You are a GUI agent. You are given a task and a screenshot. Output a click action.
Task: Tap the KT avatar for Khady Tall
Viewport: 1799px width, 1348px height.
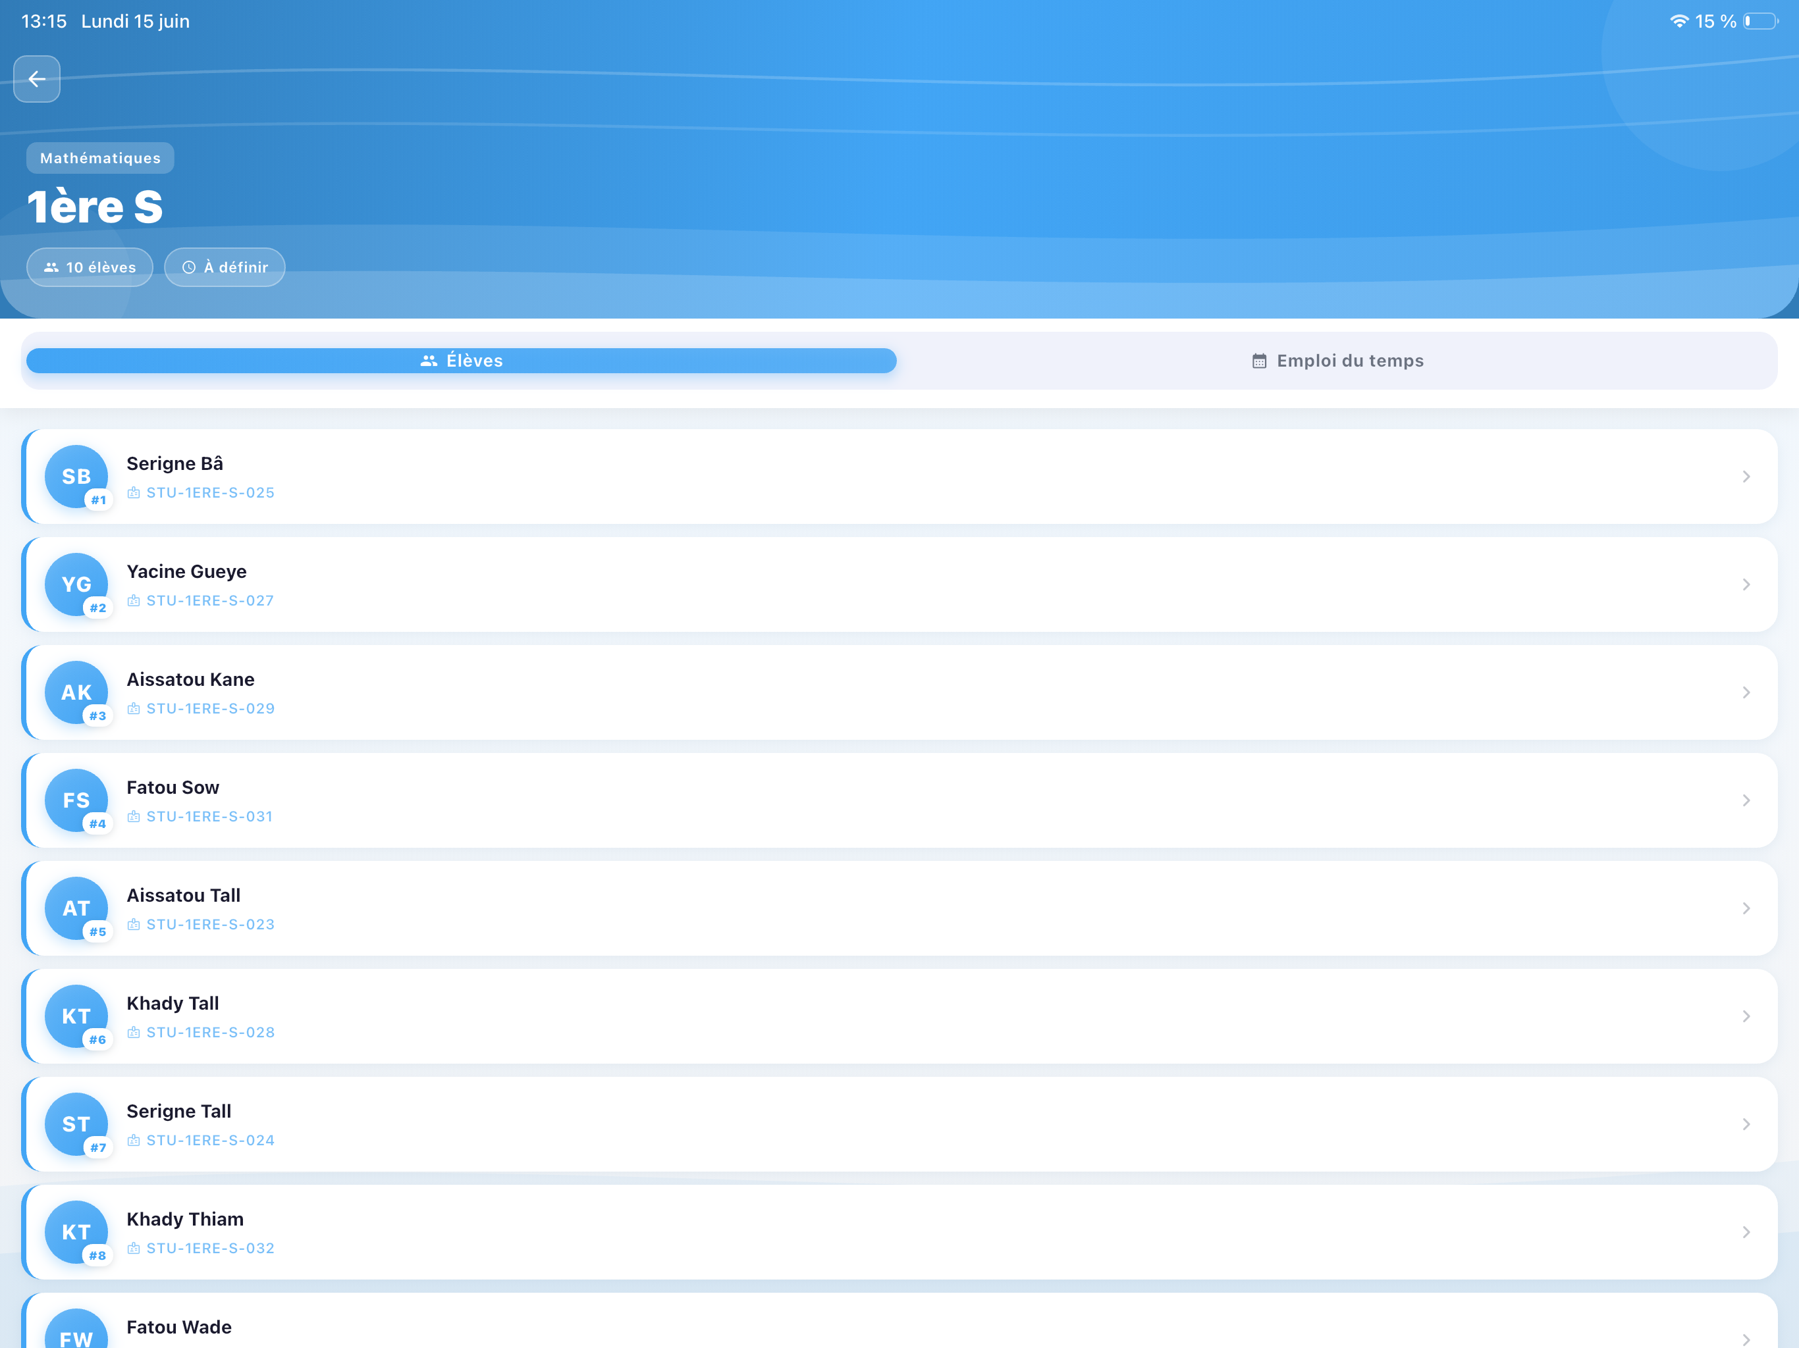[76, 1016]
